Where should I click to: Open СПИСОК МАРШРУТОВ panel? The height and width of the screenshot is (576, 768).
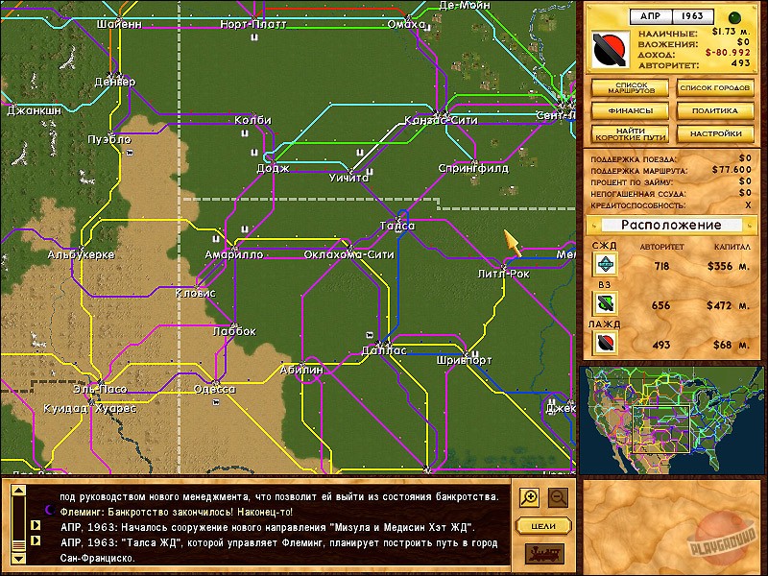point(630,88)
